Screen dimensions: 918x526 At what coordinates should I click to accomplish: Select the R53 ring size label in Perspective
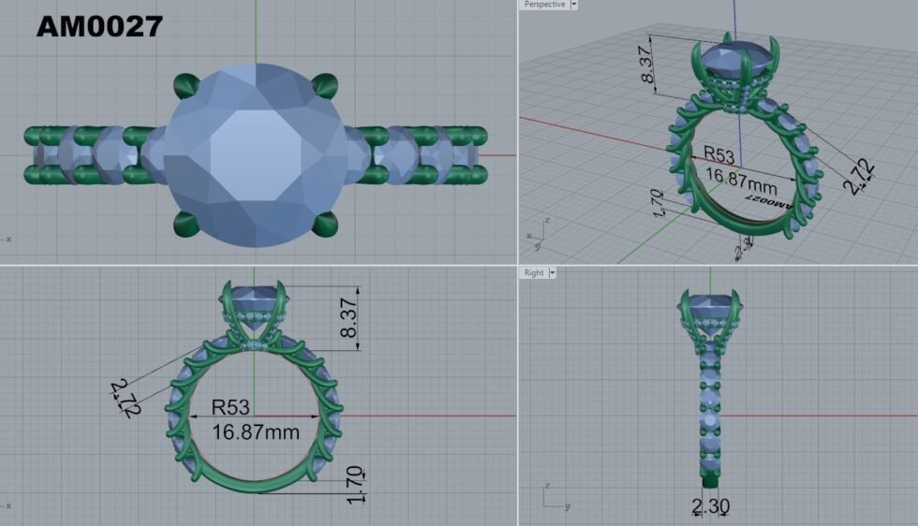click(719, 154)
